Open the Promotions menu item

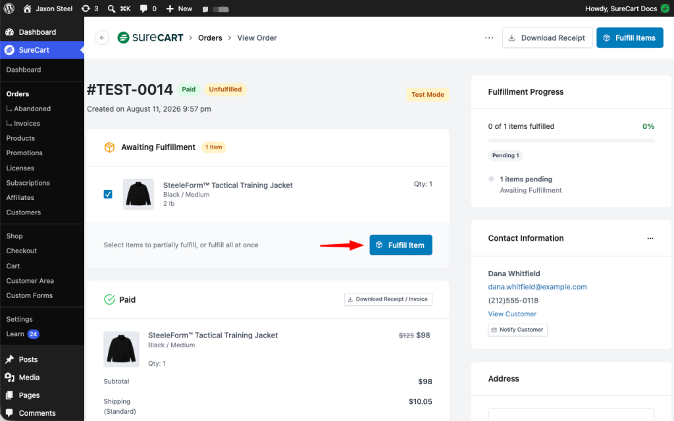tap(24, 153)
